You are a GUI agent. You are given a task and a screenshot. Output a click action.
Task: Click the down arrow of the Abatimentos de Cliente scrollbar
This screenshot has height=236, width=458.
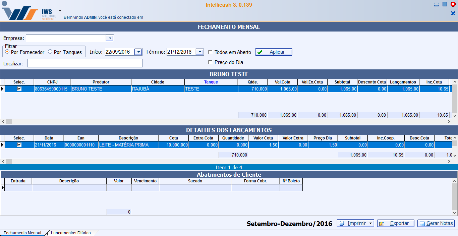pyautogui.click(x=455, y=213)
